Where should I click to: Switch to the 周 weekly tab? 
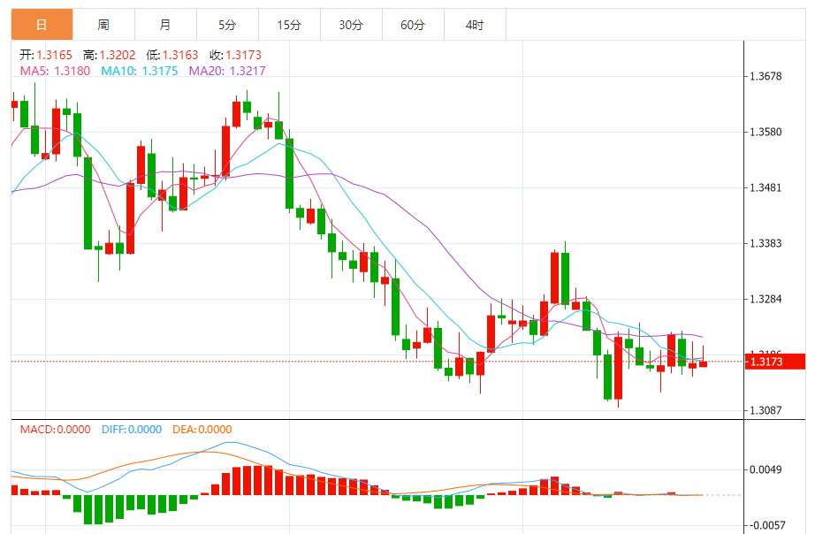click(x=103, y=25)
